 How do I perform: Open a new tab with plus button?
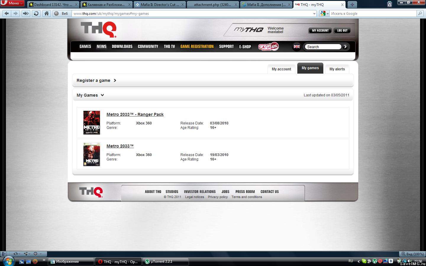352,4
